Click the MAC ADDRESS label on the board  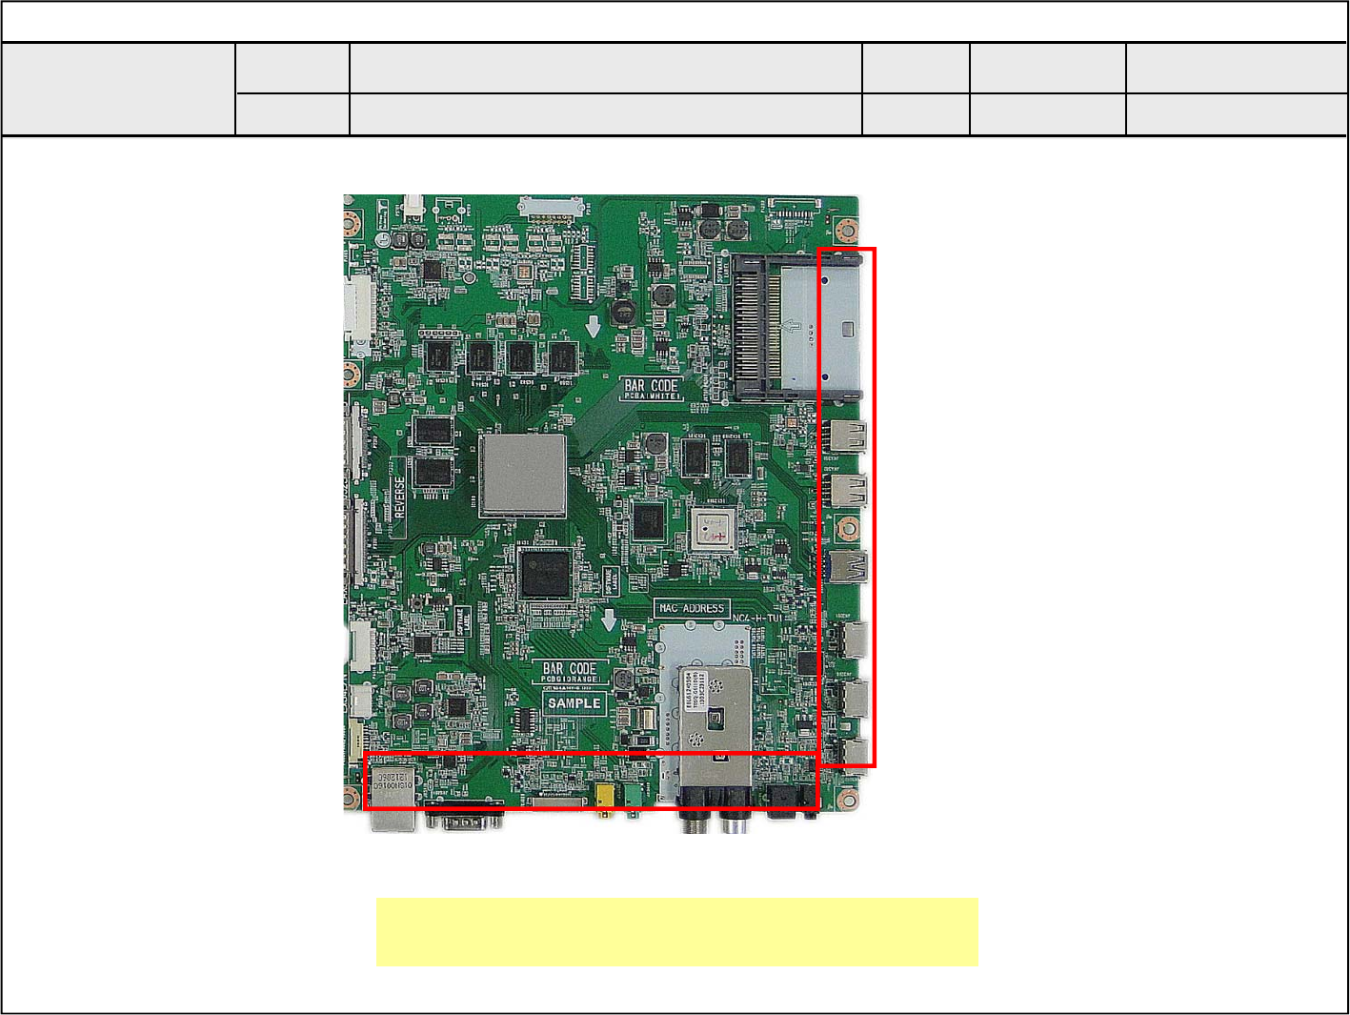[692, 608]
